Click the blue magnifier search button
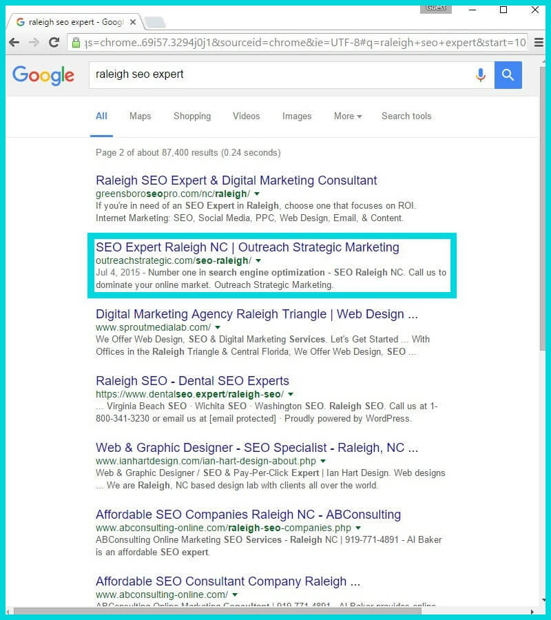Screen dimensions: 551x620 click(x=508, y=74)
